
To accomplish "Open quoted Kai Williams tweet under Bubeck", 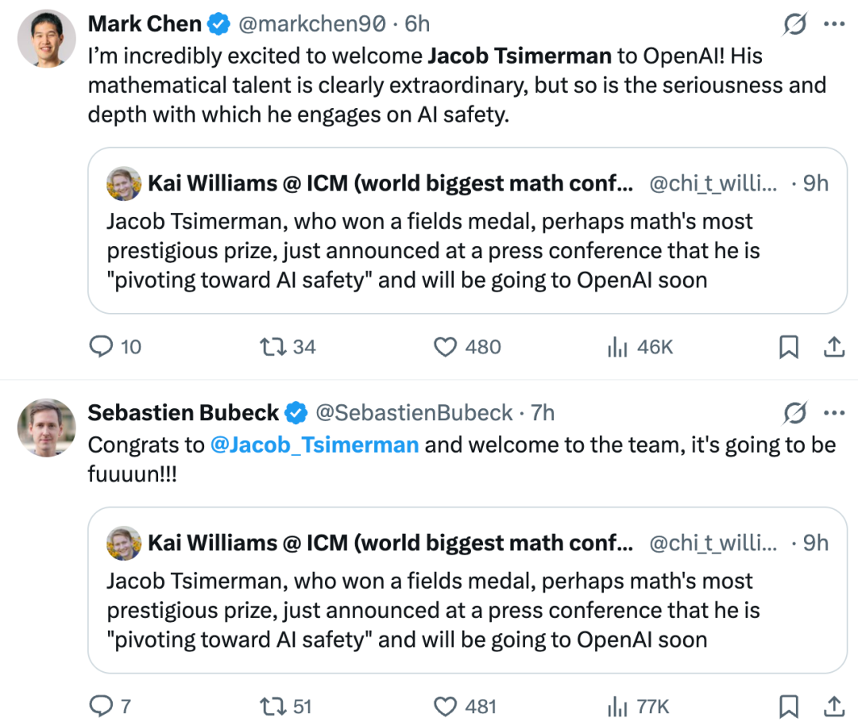I will pos(467,589).
